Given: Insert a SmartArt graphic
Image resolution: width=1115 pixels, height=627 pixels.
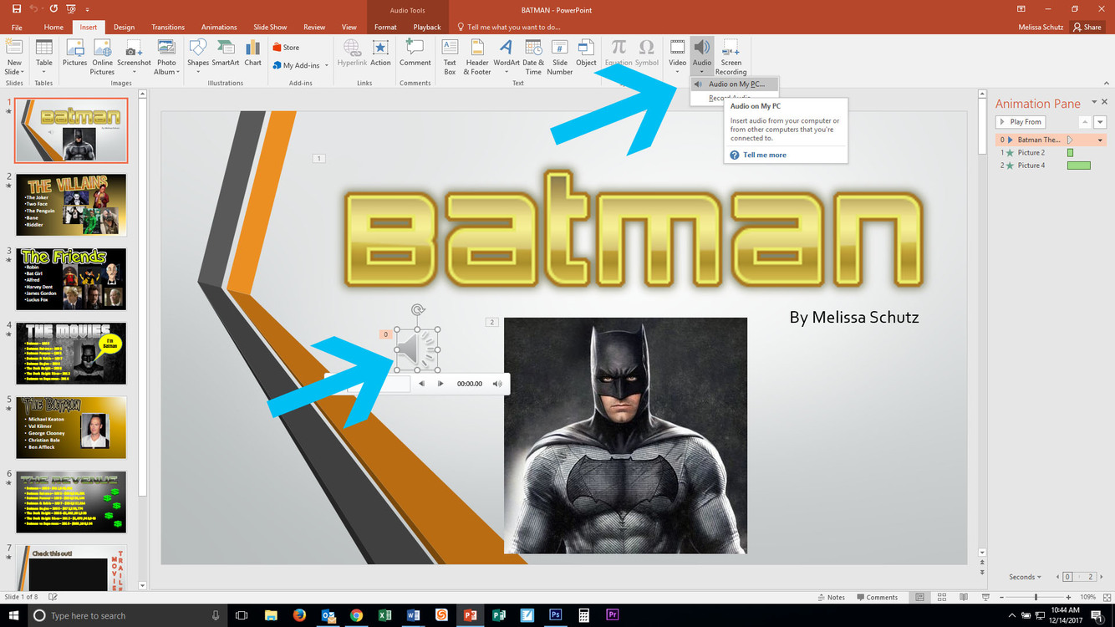Looking at the screenshot, I should [x=226, y=54].
